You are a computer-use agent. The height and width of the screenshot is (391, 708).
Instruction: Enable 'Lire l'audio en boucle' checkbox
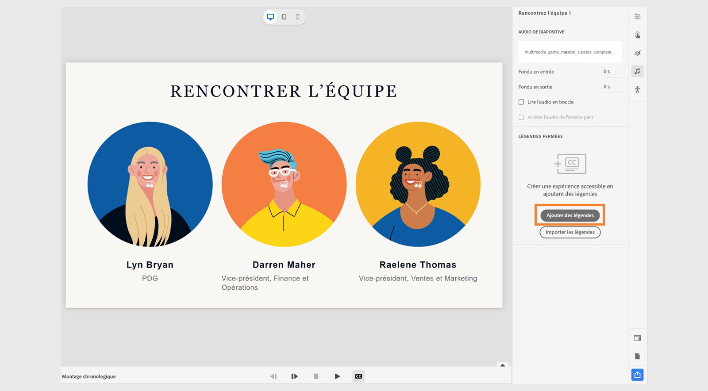(521, 102)
